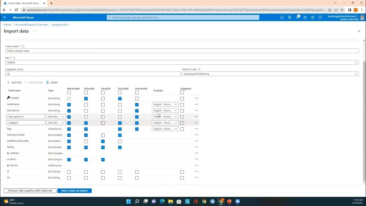Open a new browser tab
Image resolution: width=366 pixels, height=206 pixels.
[51, 3]
